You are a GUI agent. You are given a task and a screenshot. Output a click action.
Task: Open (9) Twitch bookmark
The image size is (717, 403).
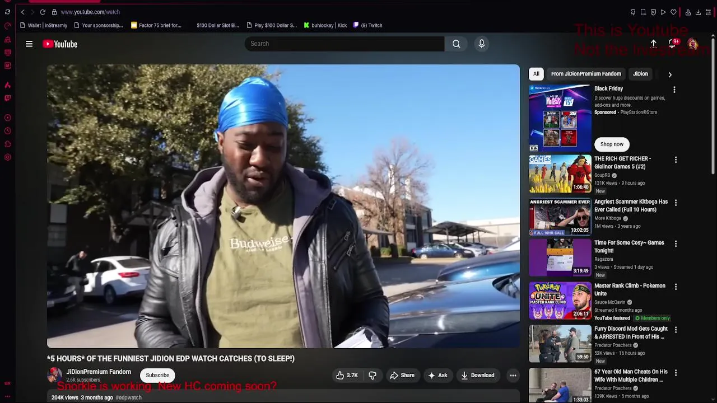367,25
